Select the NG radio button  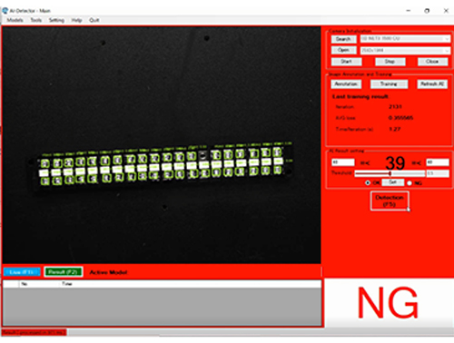coord(410,183)
